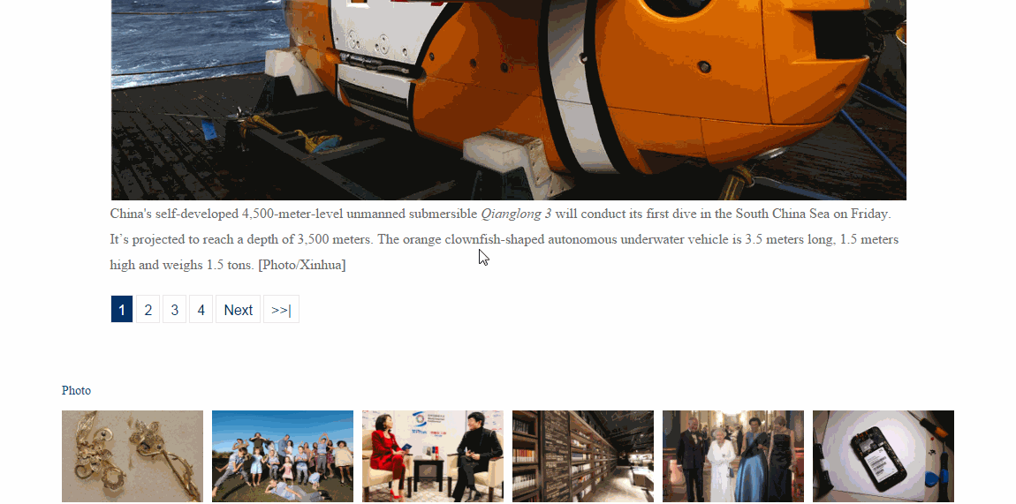Skip to last page with >>| button

[281, 310]
